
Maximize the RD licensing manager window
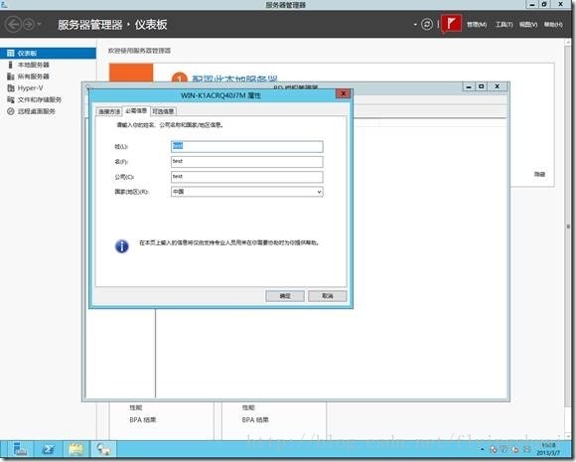[x=482, y=86]
